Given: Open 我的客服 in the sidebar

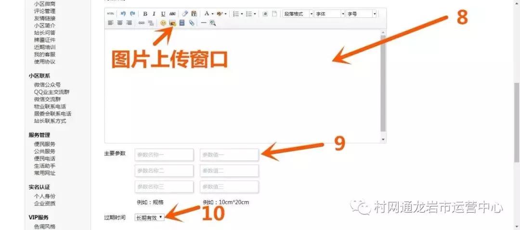Looking at the screenshot, I should pyautogui.click(x=45, y=54).
